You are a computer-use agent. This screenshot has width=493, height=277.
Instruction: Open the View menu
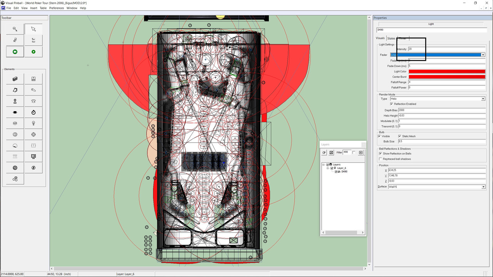tap(24, 8)
